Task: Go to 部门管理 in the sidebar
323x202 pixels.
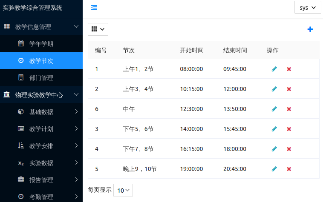Action: pyautogui.click(x=41, y=78)
